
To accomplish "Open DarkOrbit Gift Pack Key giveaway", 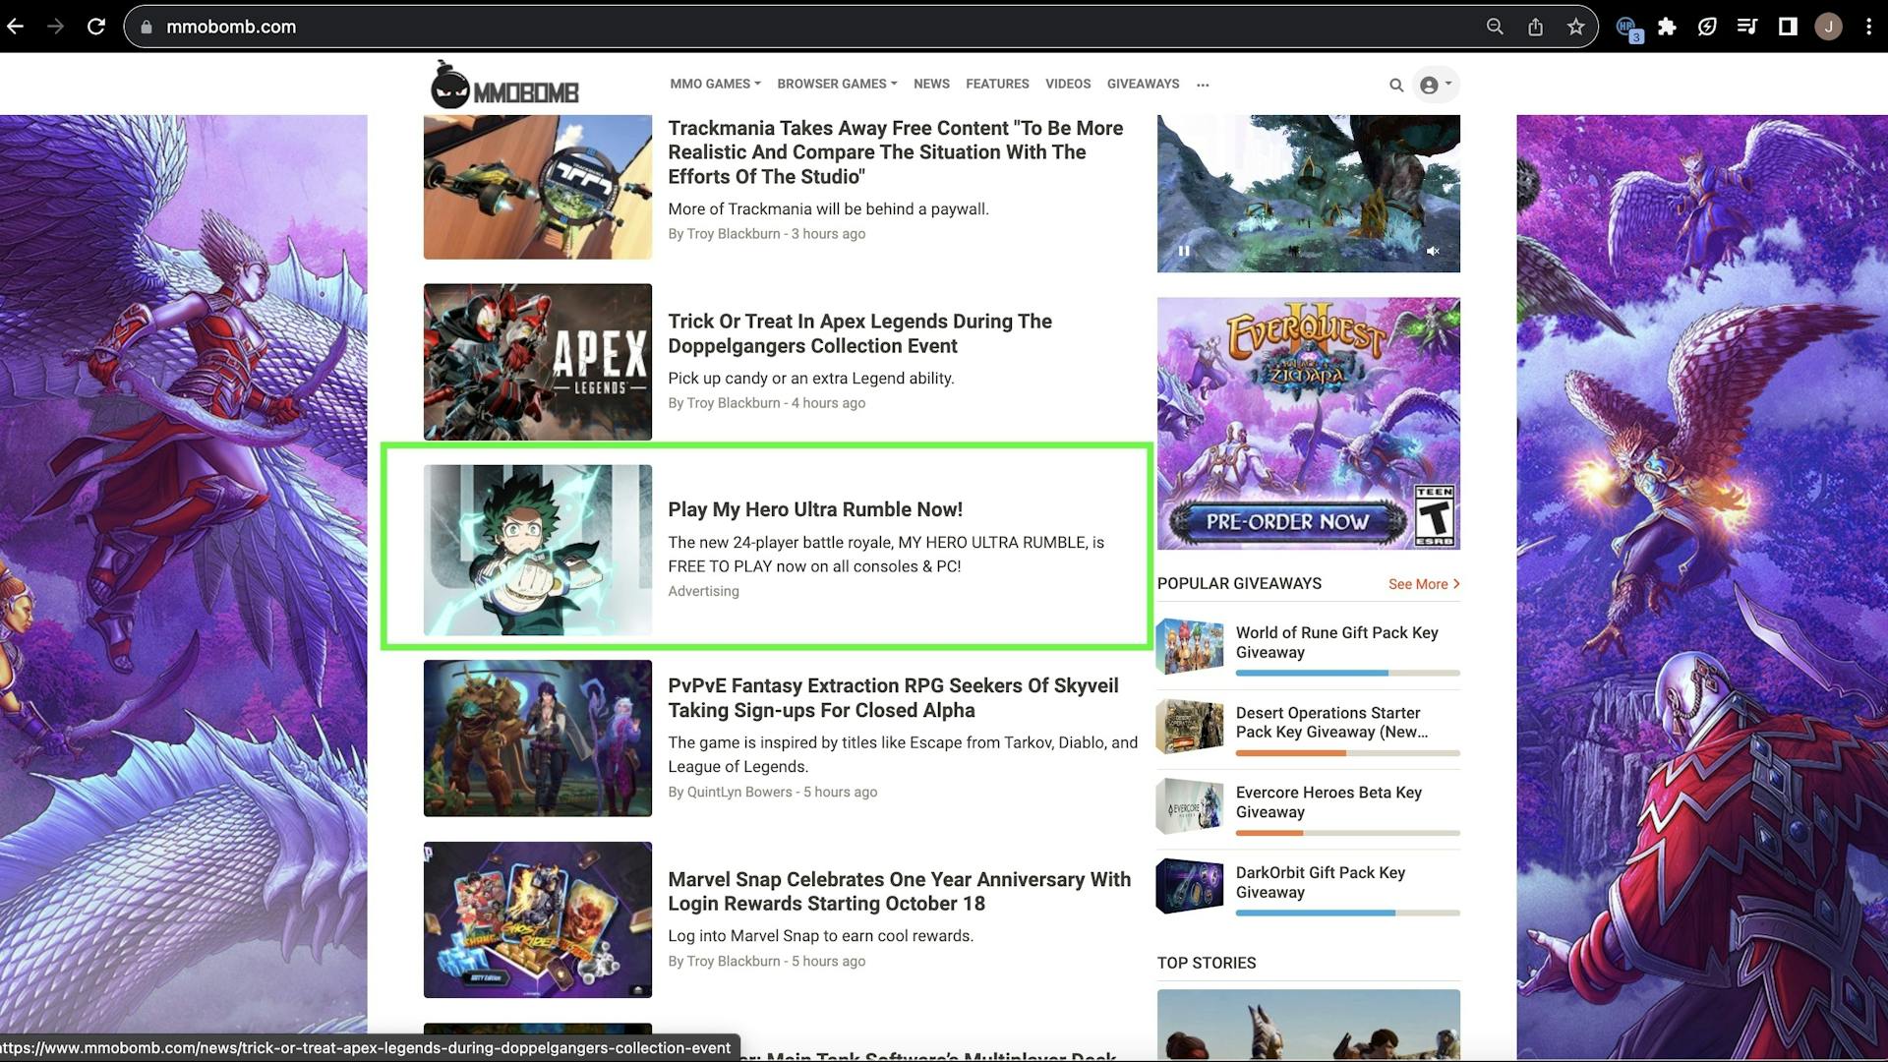I will coord(1321,882).
